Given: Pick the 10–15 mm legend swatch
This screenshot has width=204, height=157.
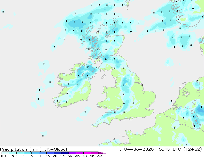Looking at the screenshot, I should click(43, 153).
